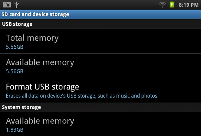
Task: Select Available memory under System storage
Action: click(x=40, y=121)
